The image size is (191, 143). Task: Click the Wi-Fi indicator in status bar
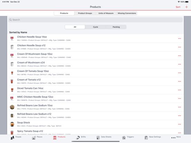pyautogui.click(x=179, y=2)
